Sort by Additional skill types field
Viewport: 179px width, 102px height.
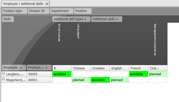tap(71, 19)
